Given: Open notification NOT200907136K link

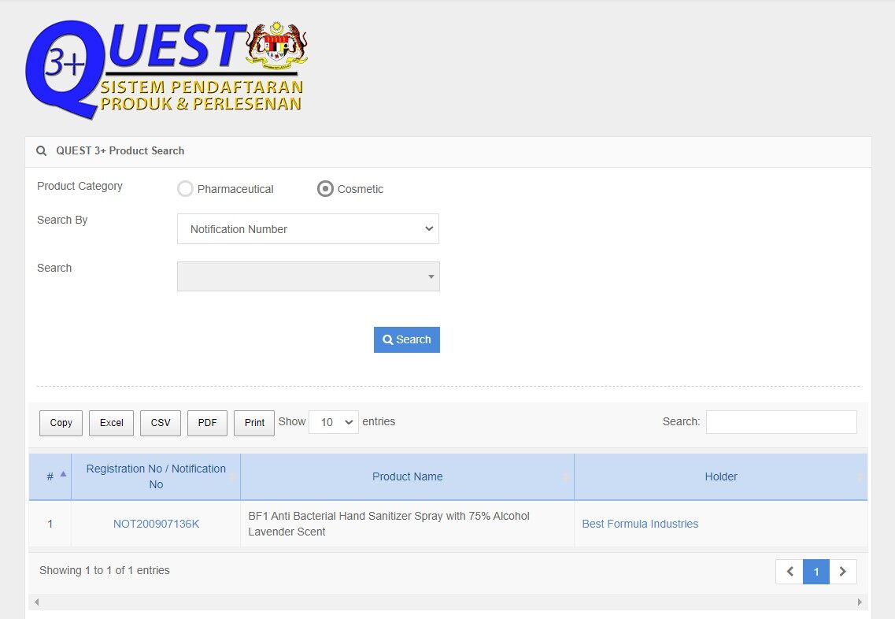Looking at the screenshot, I should coord(156,524).
